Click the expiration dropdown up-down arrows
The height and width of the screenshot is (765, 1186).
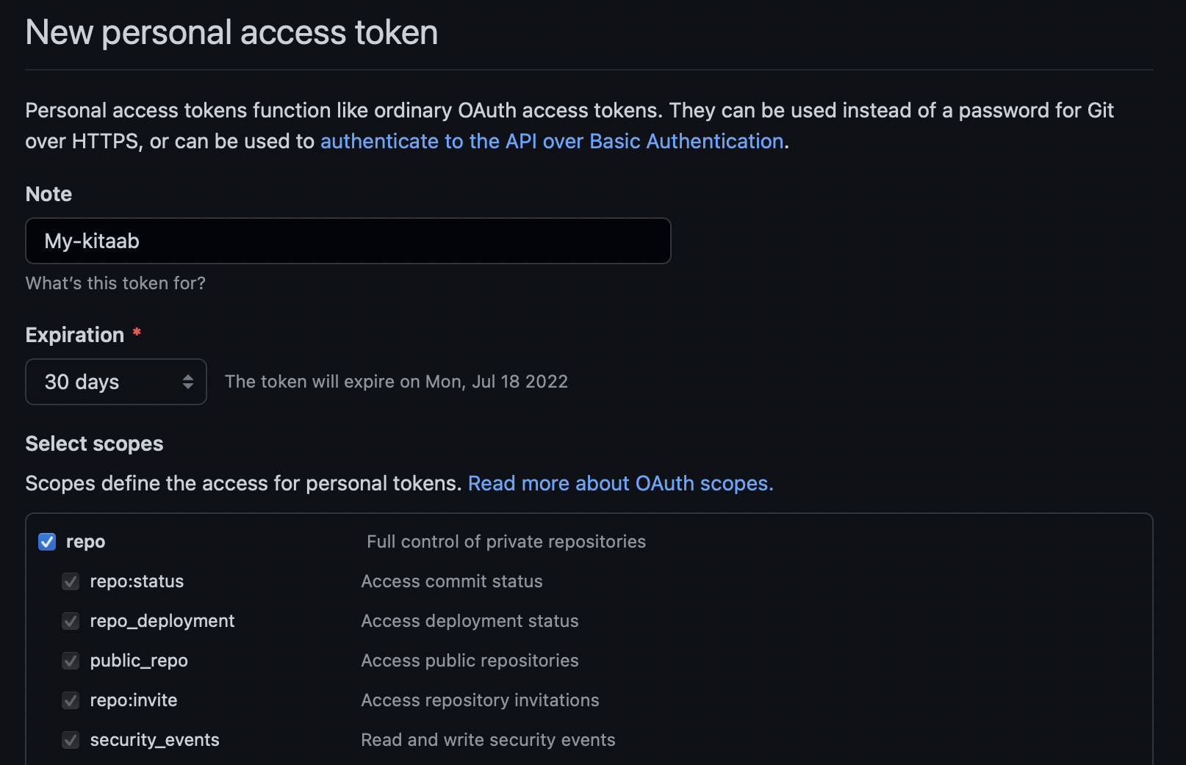click(188, 382)
